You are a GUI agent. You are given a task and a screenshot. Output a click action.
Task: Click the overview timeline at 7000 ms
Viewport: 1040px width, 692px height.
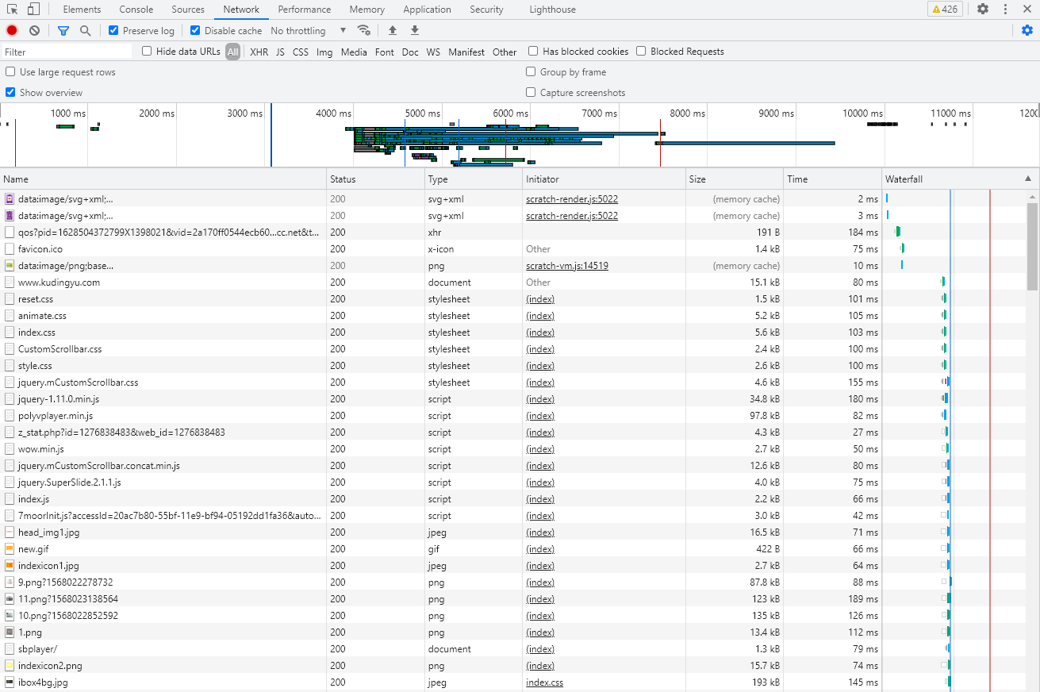point(599,113)
